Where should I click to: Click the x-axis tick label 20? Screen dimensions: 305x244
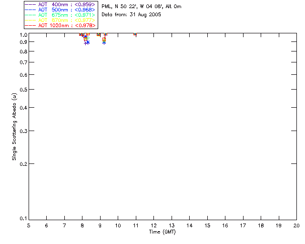click(x=296, y=225)
